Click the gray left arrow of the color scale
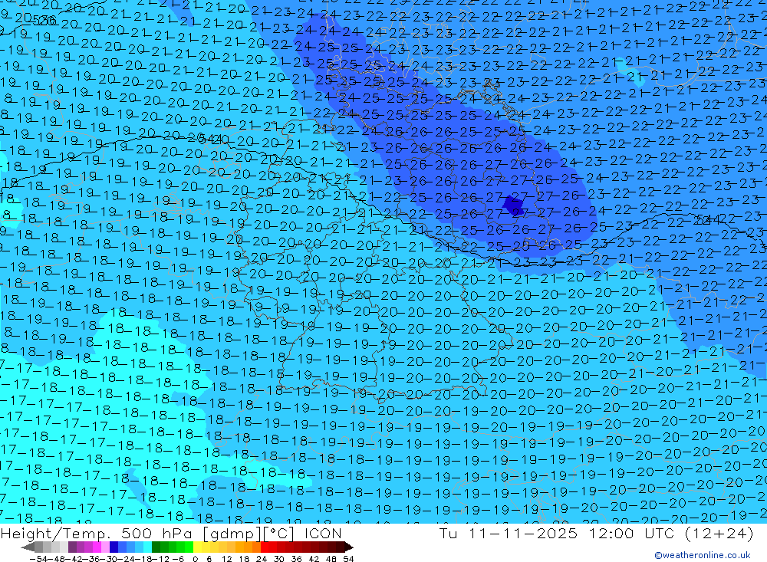 pyautogui.click(x=28, y=547)
